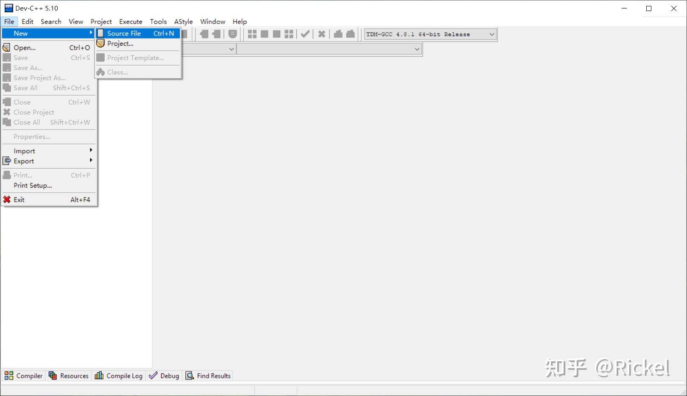Image resolution: width=687 pixels, height=396 pixels.
Task: Switch to the Compile Log tab label
Action: click(x=124, y=376)
